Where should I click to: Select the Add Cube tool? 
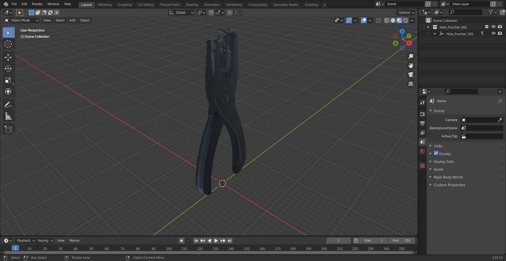point(8,130)
